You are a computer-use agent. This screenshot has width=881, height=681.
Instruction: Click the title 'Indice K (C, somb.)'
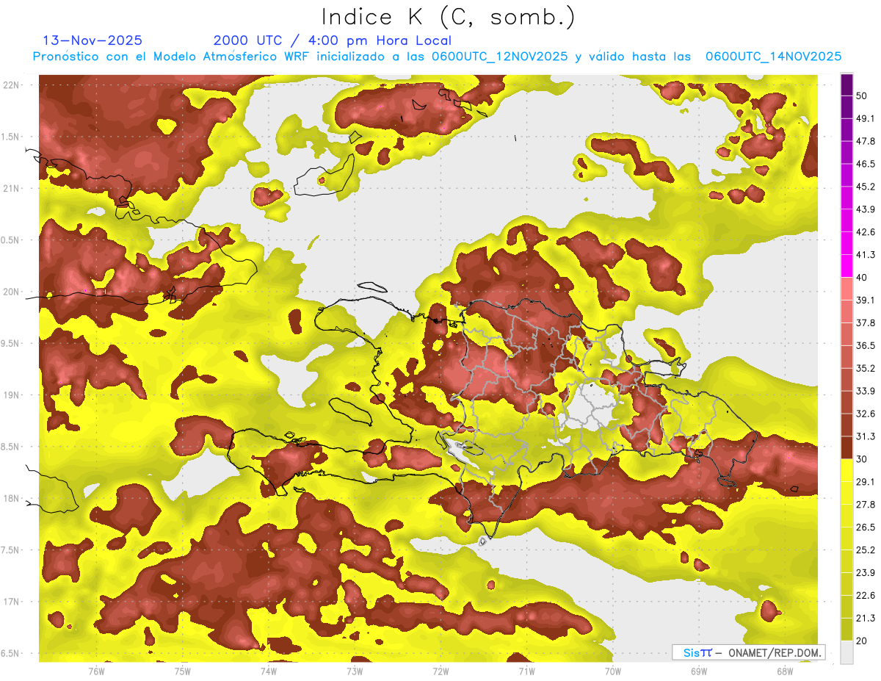[449, 17]
